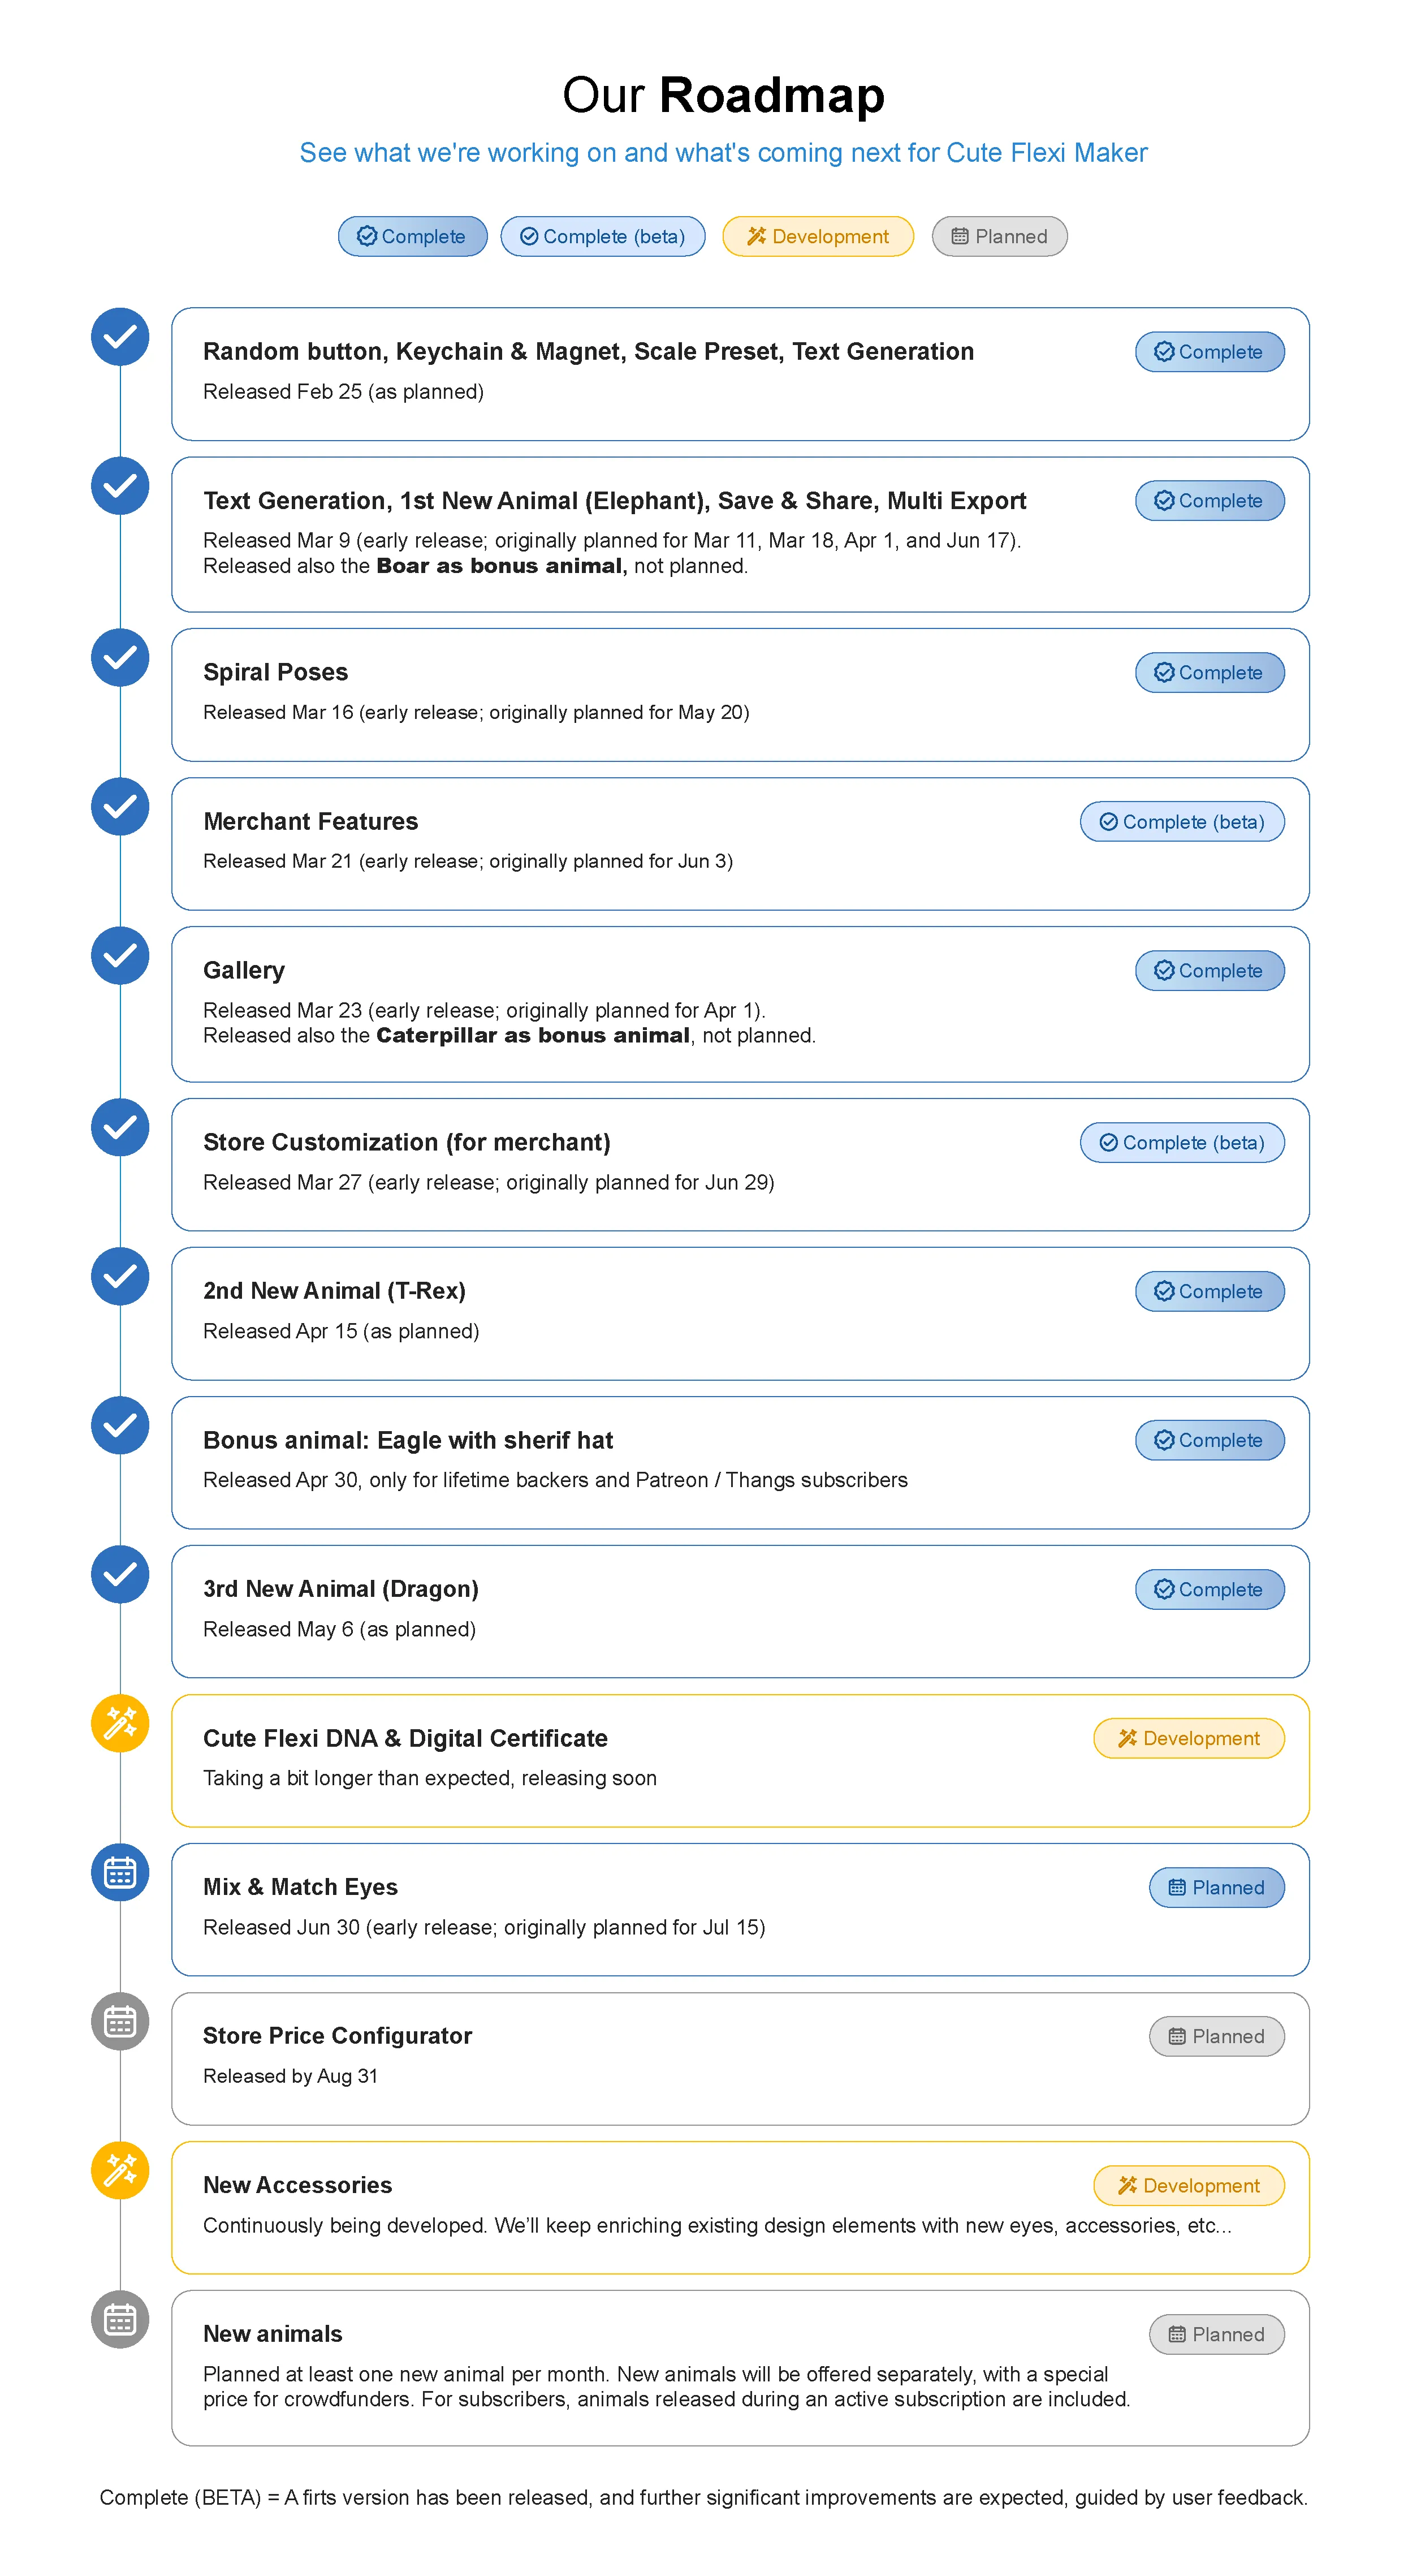
Task: Click the gray calendar icon beside New animals
Action: pyautogui.click(x=120, y=2320)
